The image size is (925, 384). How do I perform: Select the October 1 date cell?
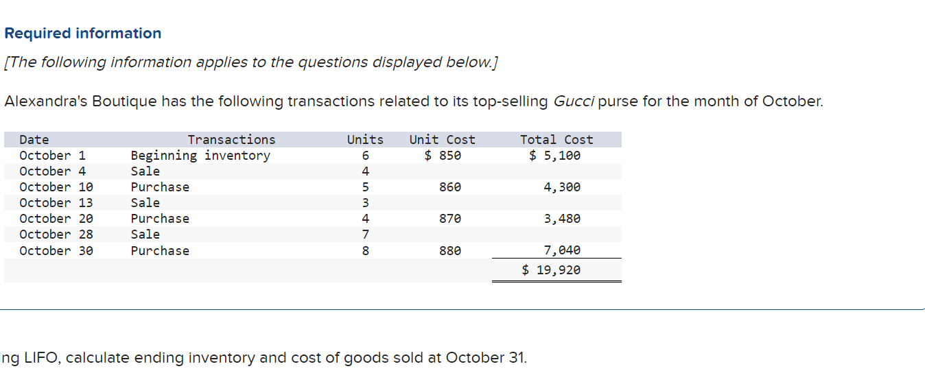tap(53, 156)
